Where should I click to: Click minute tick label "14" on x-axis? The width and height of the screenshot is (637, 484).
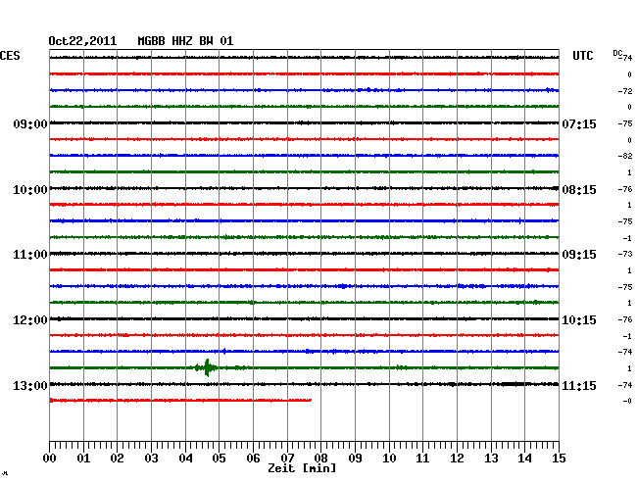click(x=524, y=459)
